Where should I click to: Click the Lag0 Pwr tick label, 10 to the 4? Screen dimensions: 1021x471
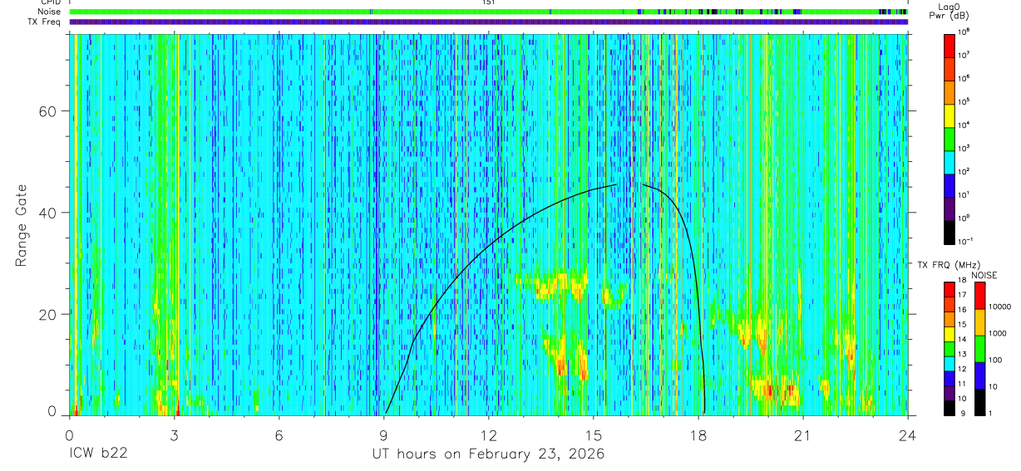[964, 125]
